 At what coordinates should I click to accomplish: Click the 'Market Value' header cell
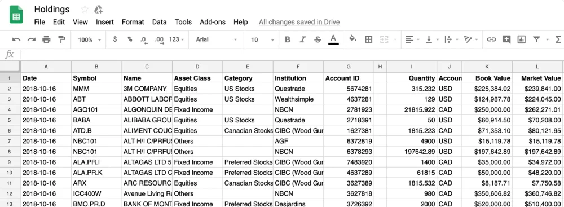537,78
